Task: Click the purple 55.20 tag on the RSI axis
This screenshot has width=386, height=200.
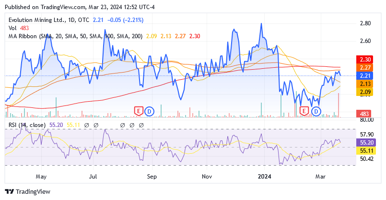Action: 366,142
